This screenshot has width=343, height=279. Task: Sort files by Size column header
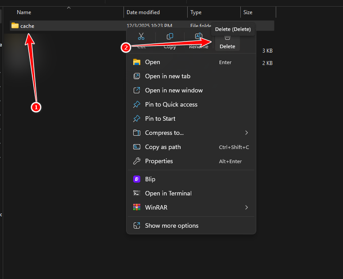point(248,12)
